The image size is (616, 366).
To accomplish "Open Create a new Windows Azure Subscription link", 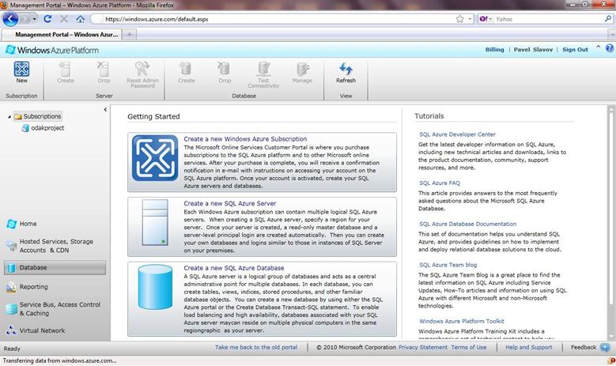I will point(245,139).
